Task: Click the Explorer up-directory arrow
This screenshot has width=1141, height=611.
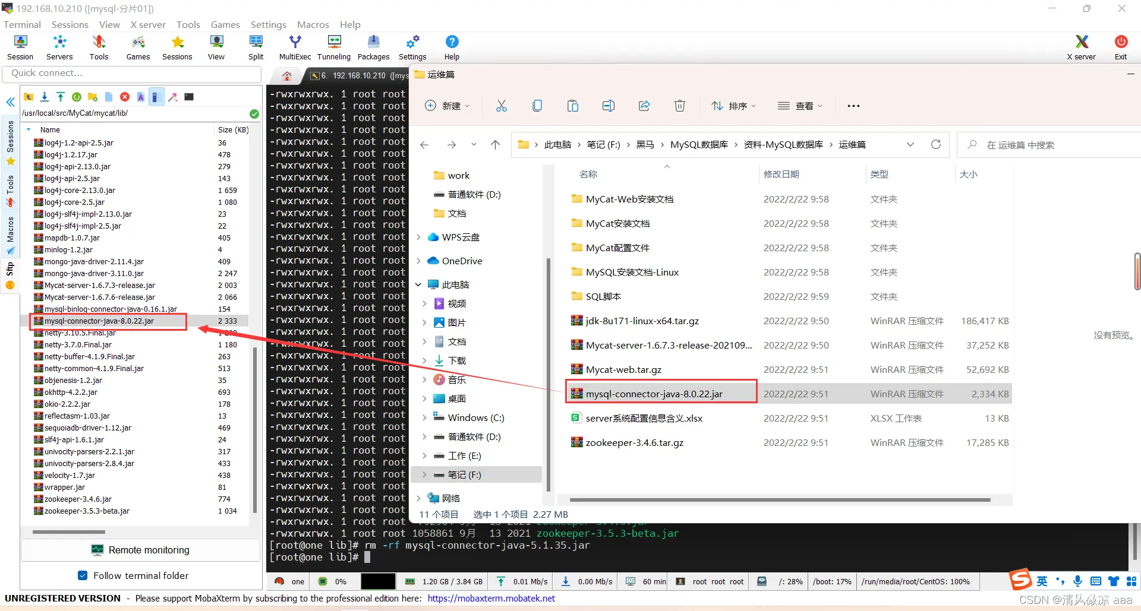Action: 495,145
